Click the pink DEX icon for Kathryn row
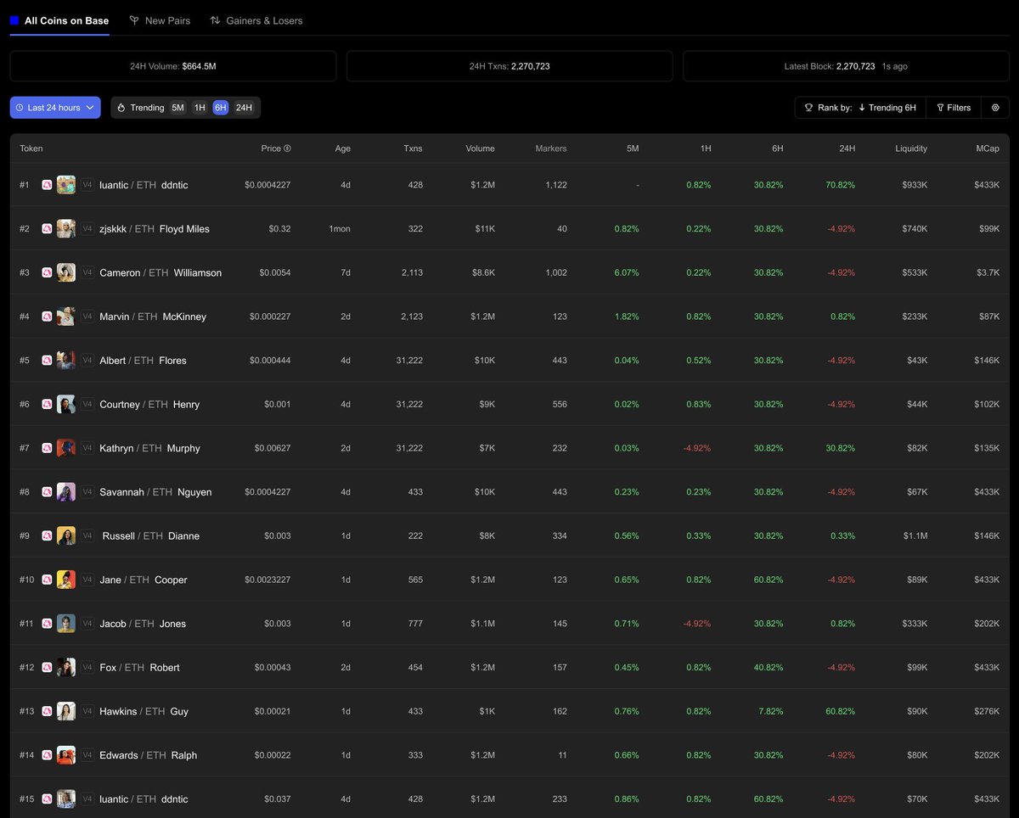Image resolution: width=1019 pixels, height=818 pixels. pyautogui.click(x=48, y=448)
